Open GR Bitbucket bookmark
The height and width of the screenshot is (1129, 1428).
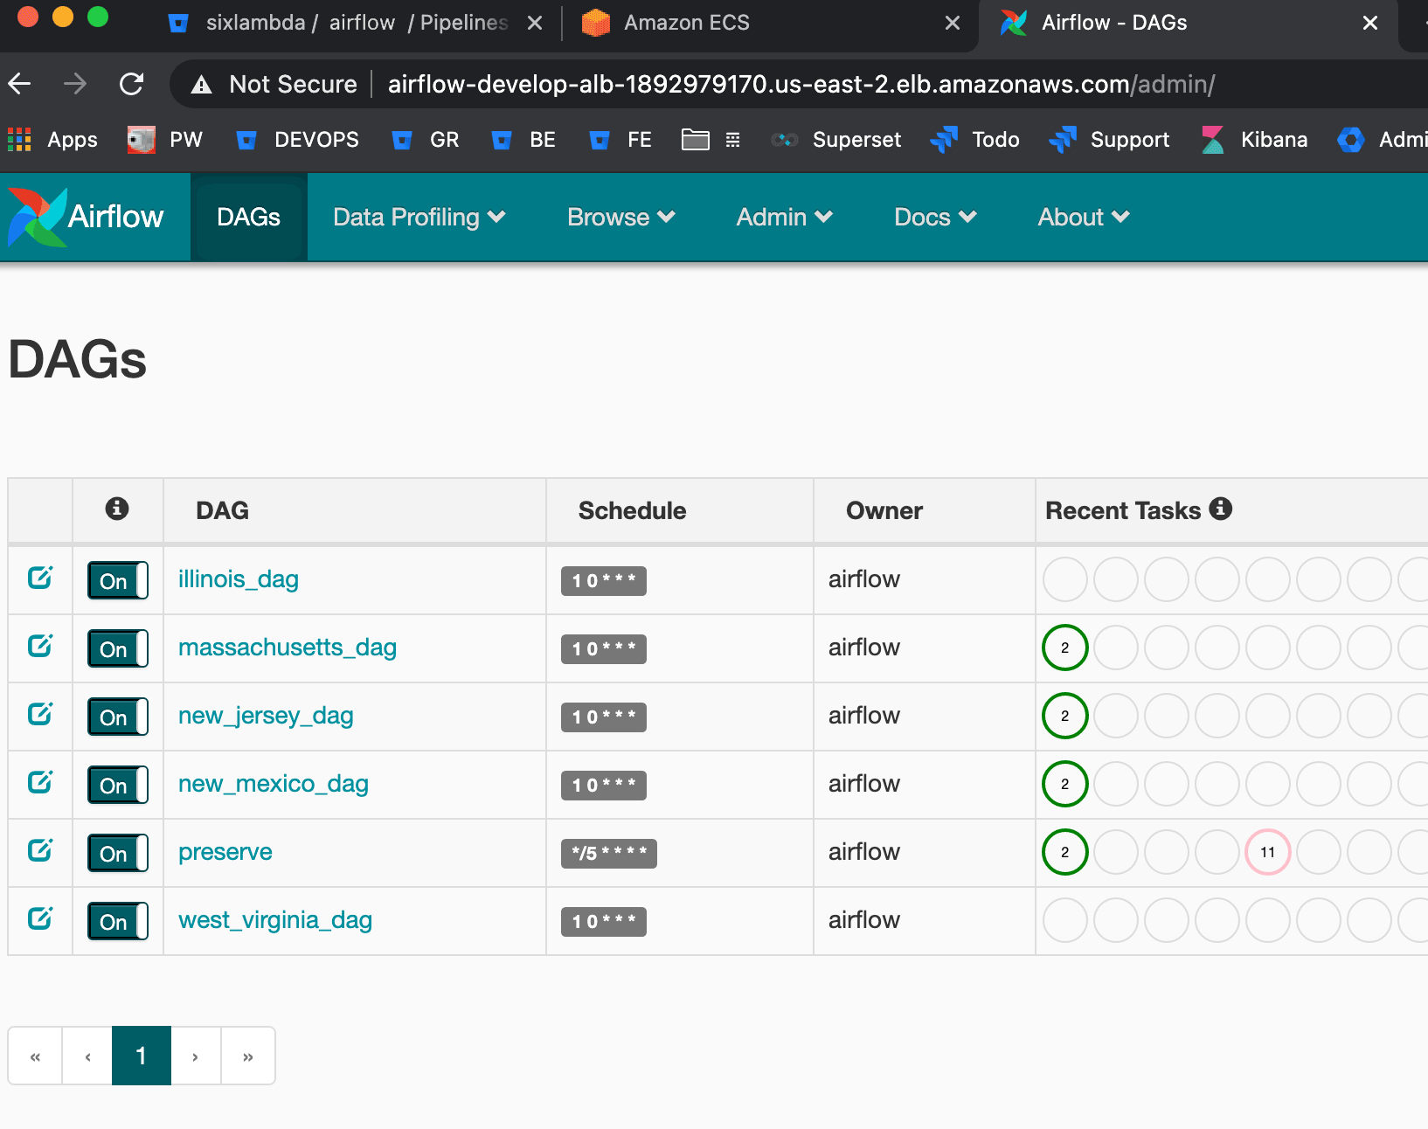pos(426,140)
